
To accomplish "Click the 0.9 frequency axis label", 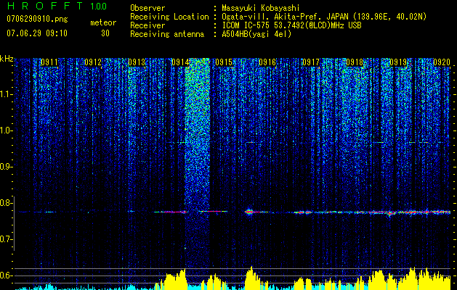I will (7, 167).
